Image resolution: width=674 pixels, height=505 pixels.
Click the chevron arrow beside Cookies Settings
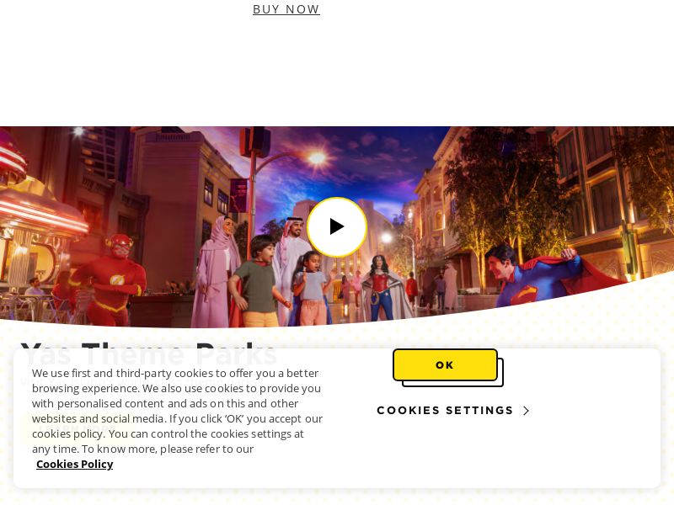(x=526, y=411)
